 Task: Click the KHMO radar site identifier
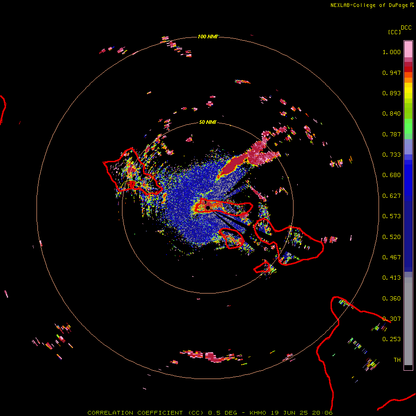pyautogui.click(x=257, y=413)
